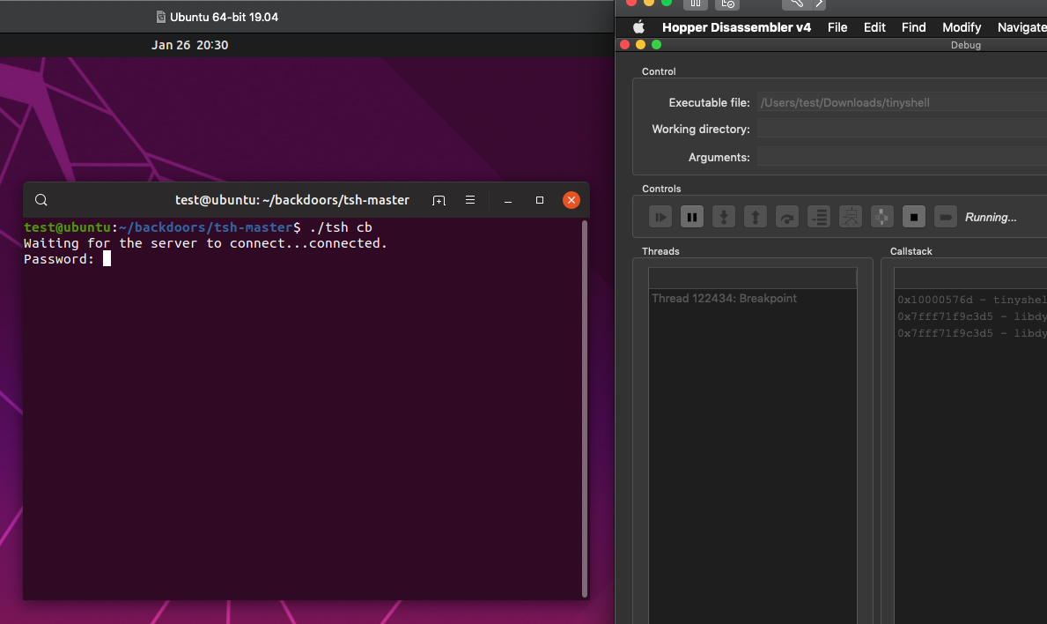This screenshot has height=624, width=1047.
Task: Select Thread 122434: Breakpoint row
Action: click(753, 299)
